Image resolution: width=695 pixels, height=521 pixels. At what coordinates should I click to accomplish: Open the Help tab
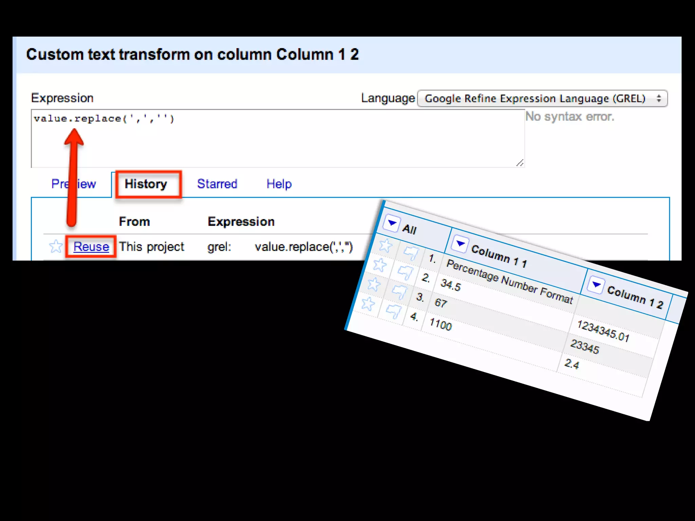click(279, 184)
